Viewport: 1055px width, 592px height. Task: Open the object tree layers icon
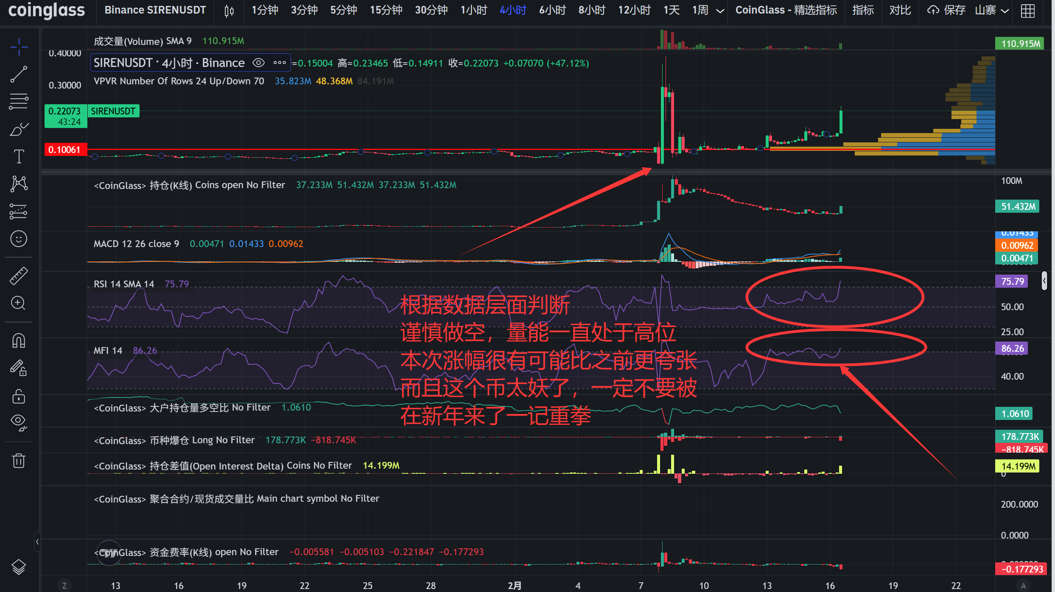pyautogui.click(x=19, y=567)
